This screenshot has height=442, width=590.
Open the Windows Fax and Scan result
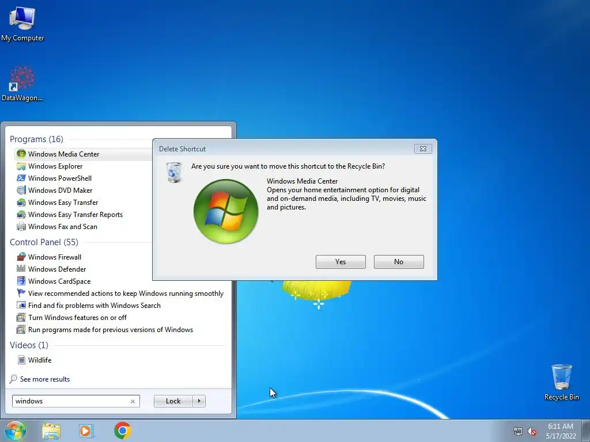click(63, 226)
